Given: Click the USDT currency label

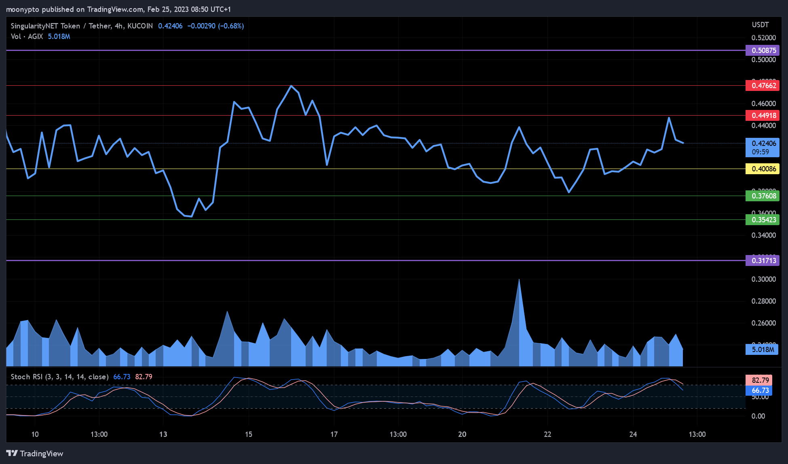Looking at the screenshot, I should [760, 25].
